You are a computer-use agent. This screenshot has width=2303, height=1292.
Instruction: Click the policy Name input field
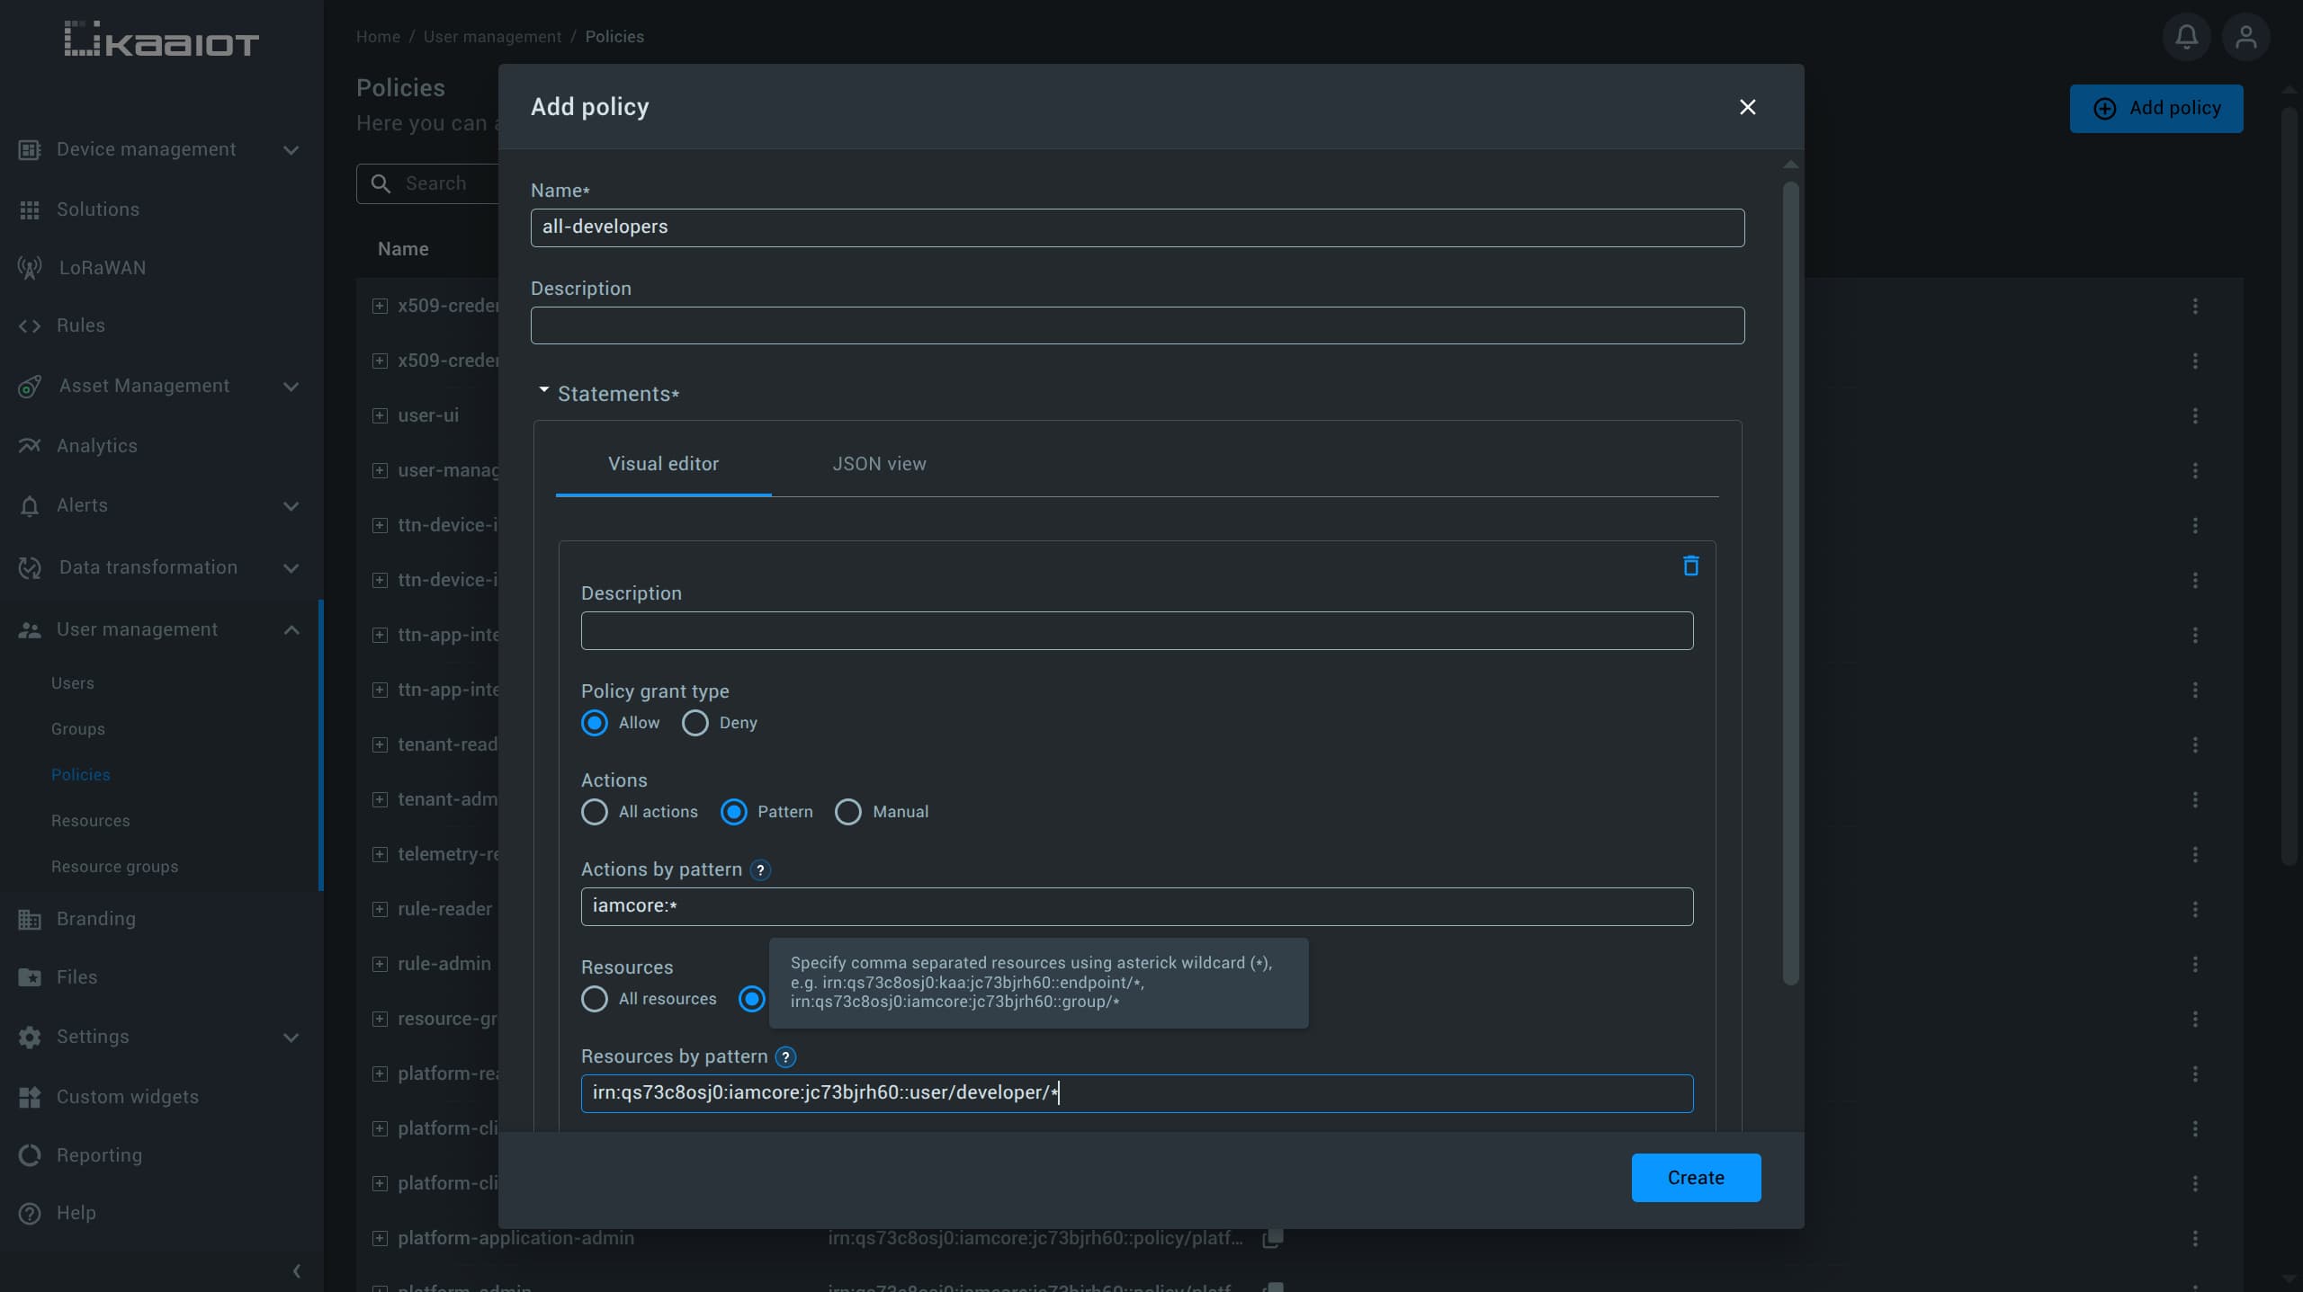coord(1137,227)
